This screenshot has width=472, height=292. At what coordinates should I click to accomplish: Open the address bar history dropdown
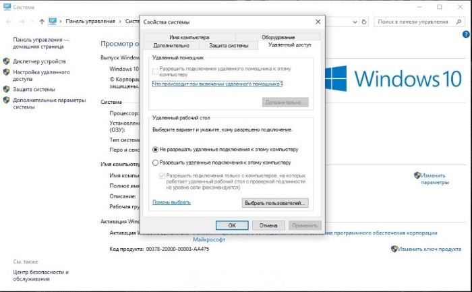click(355, 22)
